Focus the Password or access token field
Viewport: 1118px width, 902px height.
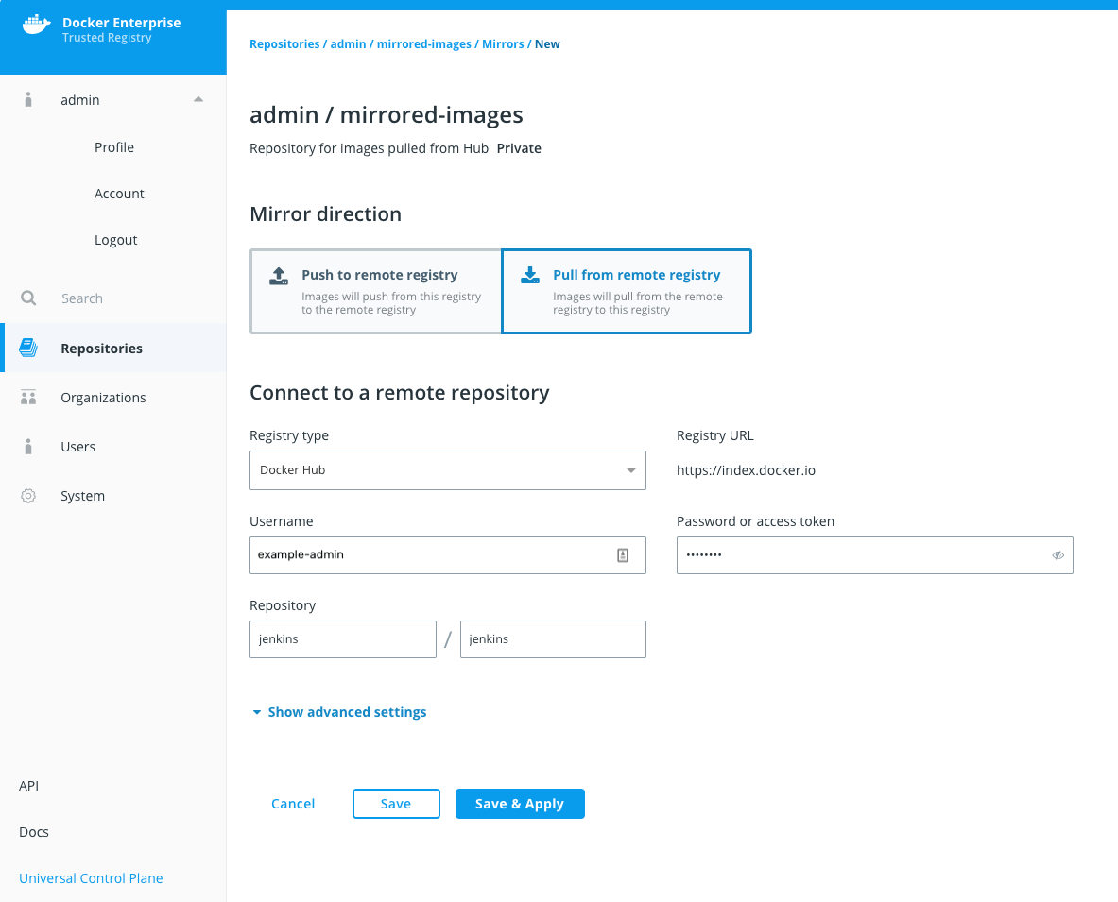pos(875,555)
